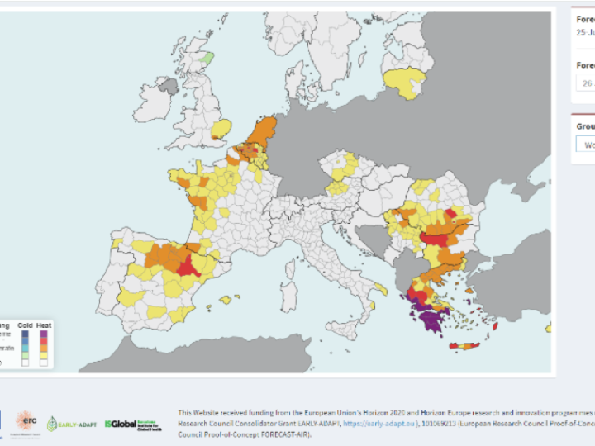Click the red region in southern Romania
The height and width of the screenshot is (446, 595).
pos(436,240)
